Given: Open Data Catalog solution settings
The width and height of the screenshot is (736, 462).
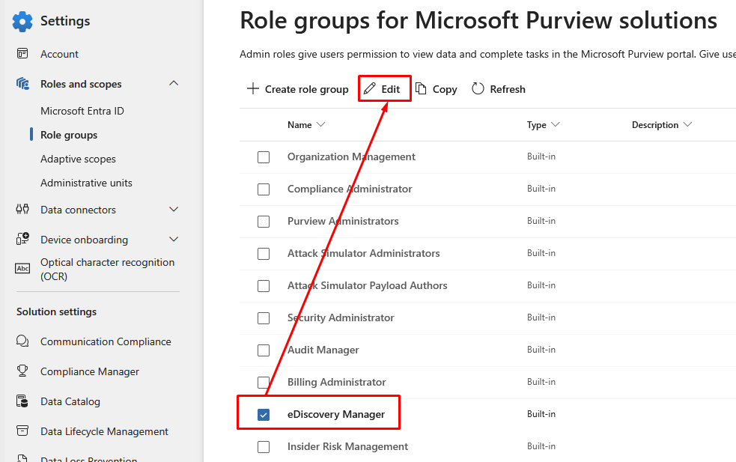Looking at the screenshot, I should [70, 401].
